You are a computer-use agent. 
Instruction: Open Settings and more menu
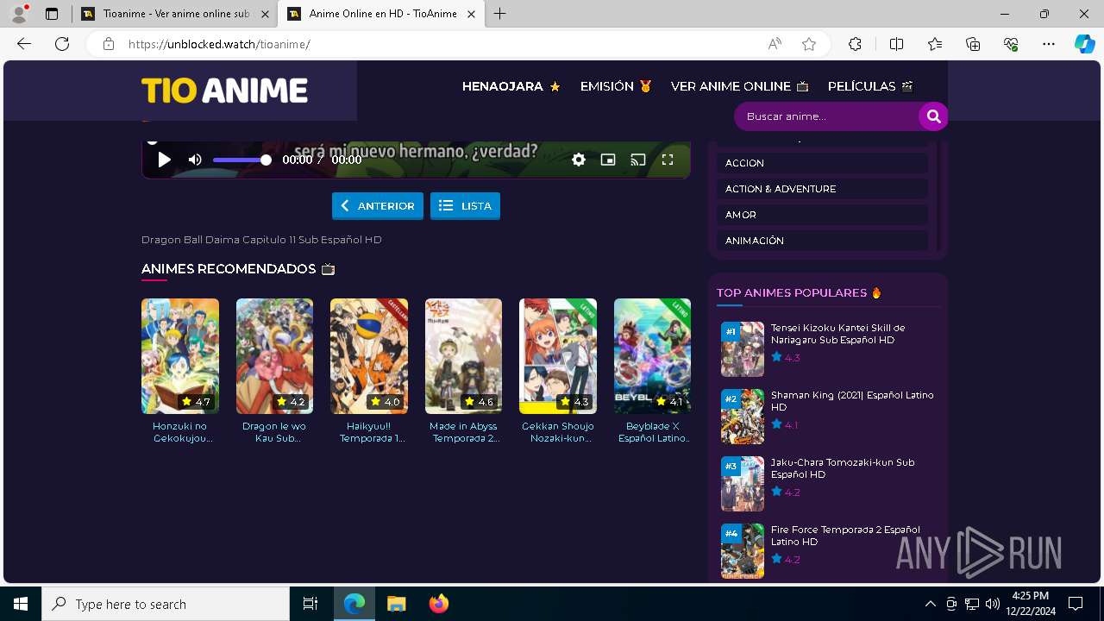(1049, 44)
